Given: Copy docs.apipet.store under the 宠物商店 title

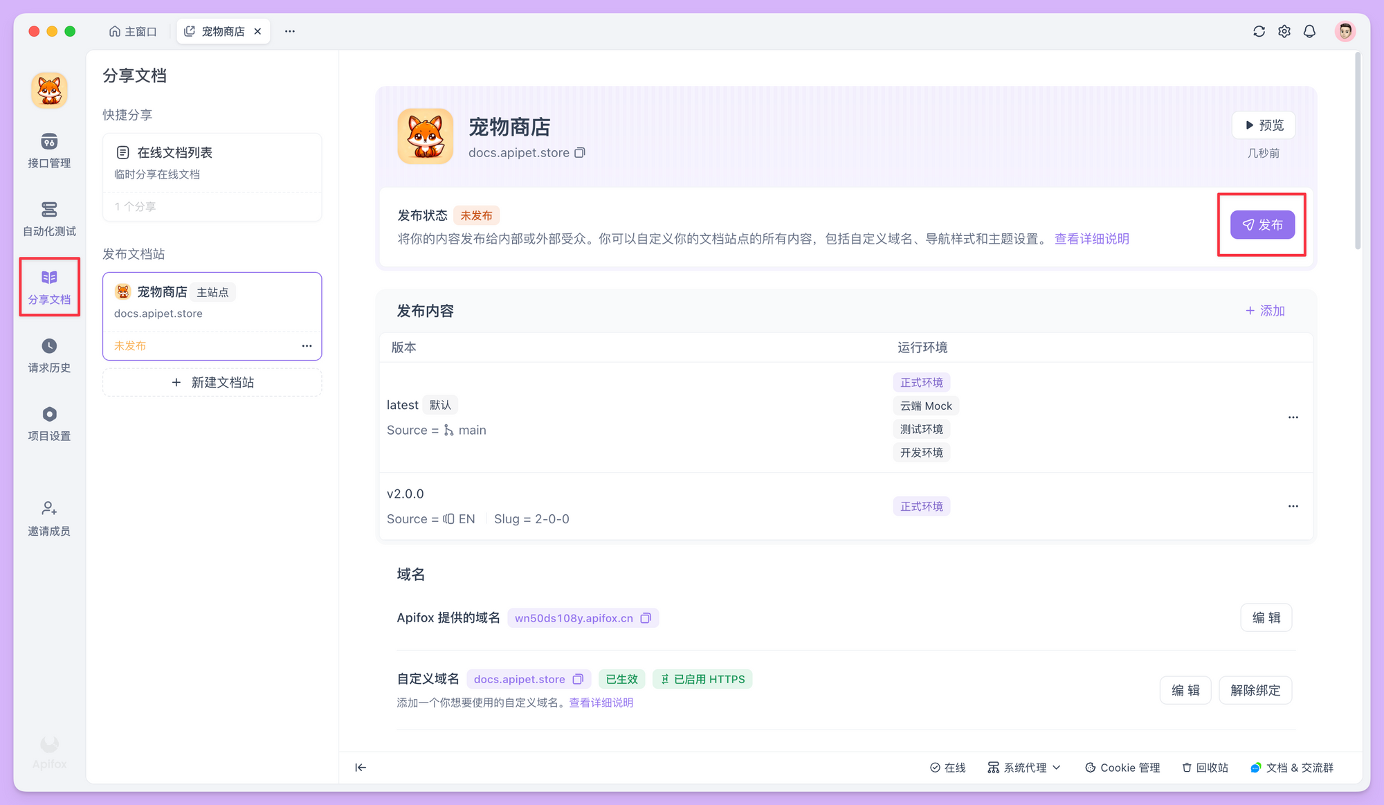Looking at the screenshot, I should pos(580,152).
